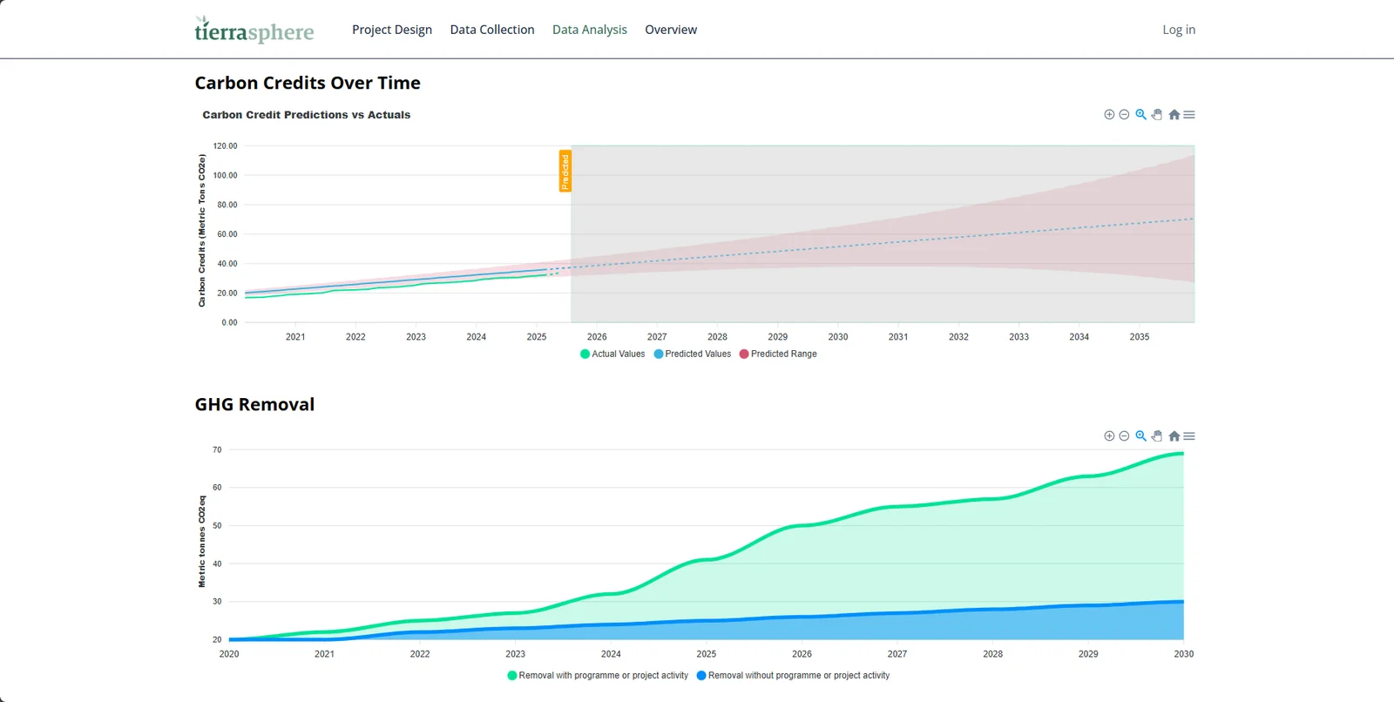This screenshot has width=1394, height=702.
Task: Open the GHG Removal chart hamburger menu
Action: tap(1189, 436)
